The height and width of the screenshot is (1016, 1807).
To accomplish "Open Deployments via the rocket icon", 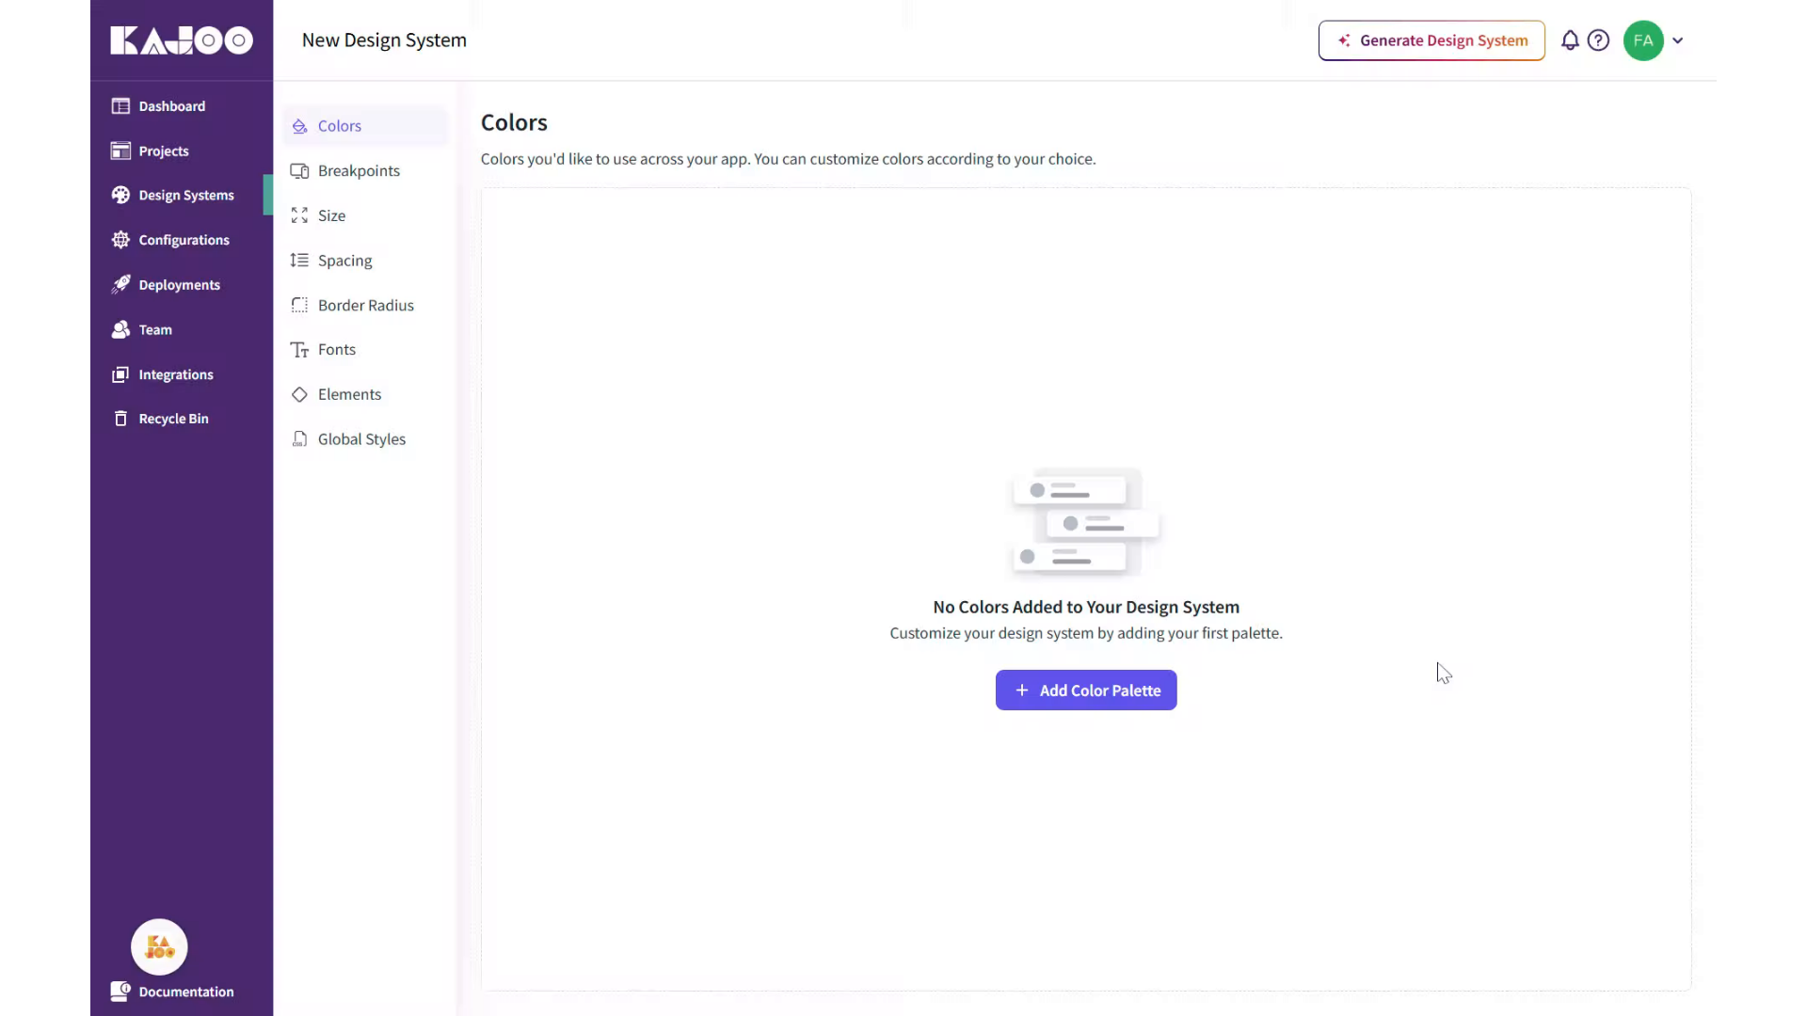I will click(120, 284).
